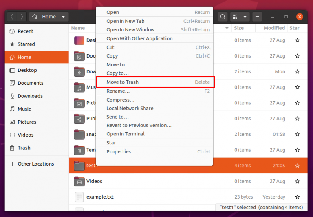Switch to grid view using toolbar icon

(x=235, y=17)
